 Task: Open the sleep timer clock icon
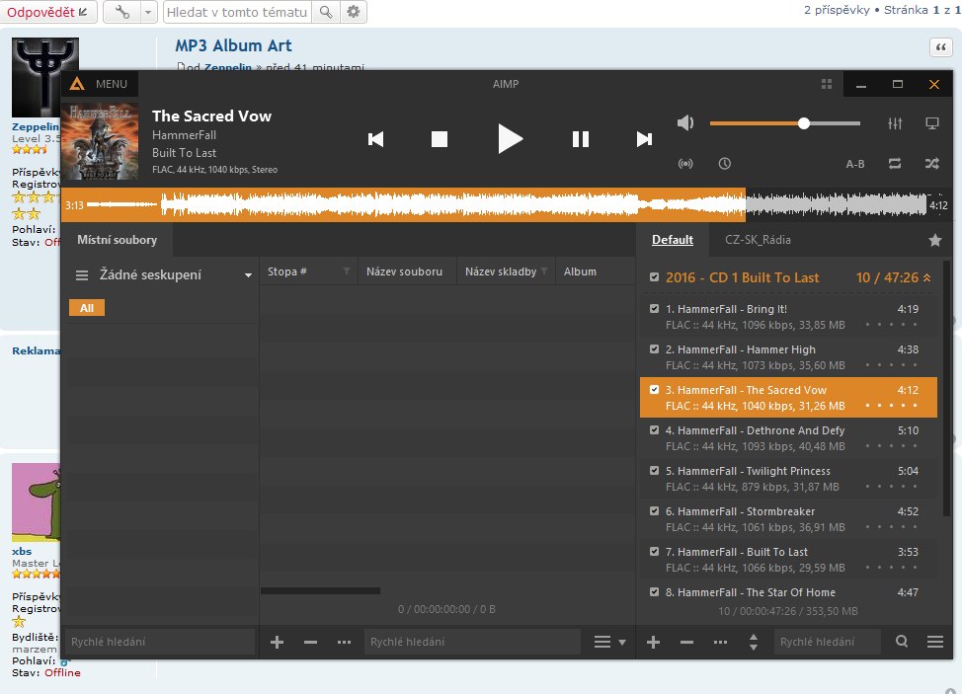725,164
